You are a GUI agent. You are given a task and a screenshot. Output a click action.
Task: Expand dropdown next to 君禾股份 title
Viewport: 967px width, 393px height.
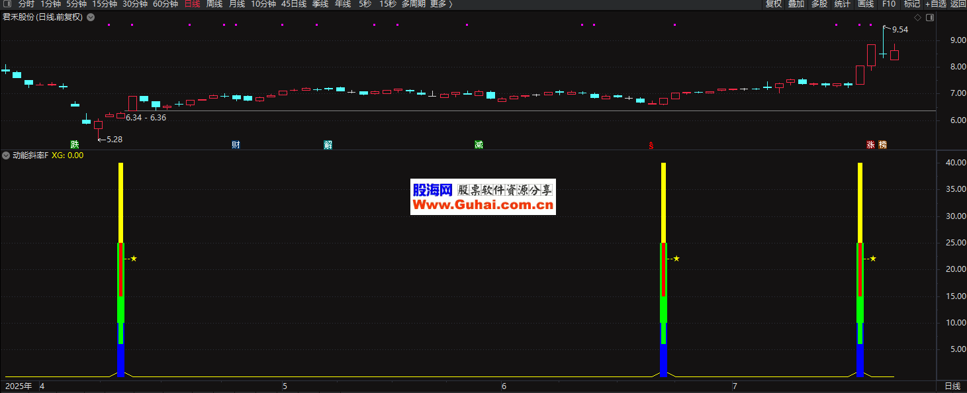pyautogui.click(x=91, y=17)
